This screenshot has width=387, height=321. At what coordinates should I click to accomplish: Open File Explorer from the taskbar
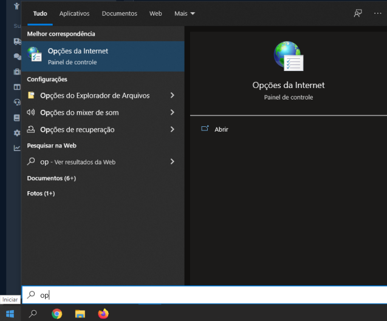coord(80,314)
